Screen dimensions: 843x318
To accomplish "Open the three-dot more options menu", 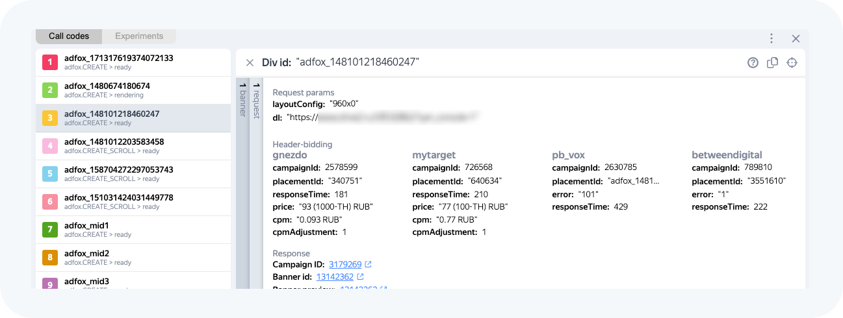I will pyautogui.click(x=771, y=38).
